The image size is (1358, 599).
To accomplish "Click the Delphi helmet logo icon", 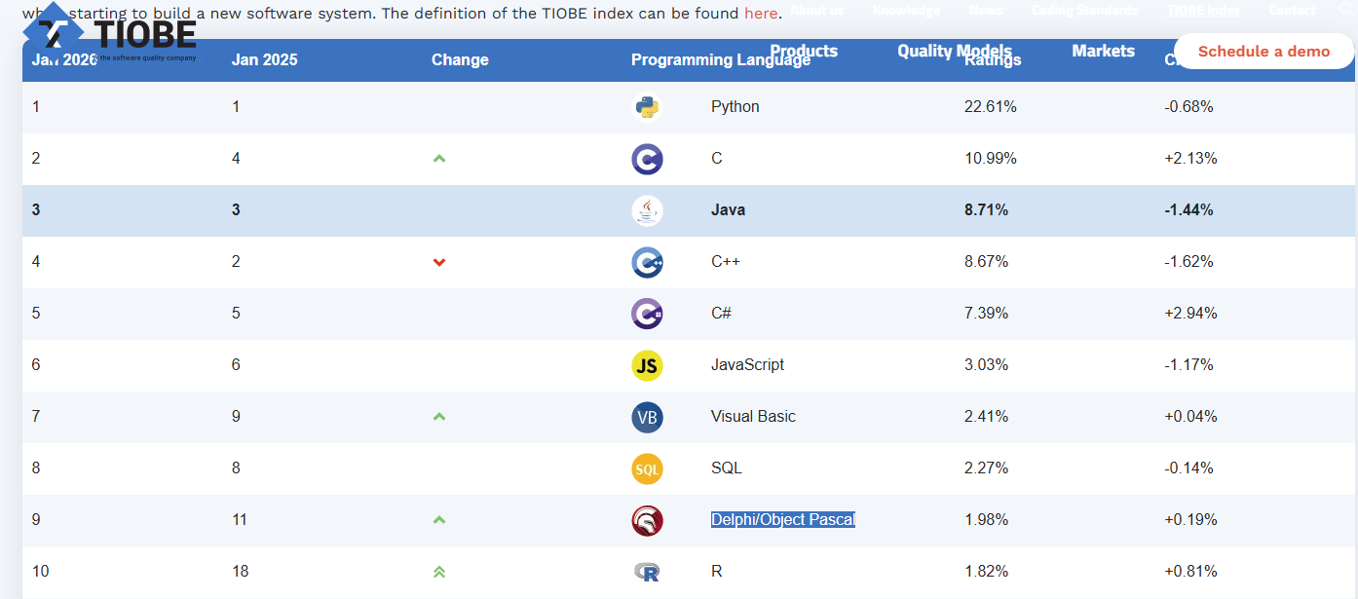I will [647, 520].
